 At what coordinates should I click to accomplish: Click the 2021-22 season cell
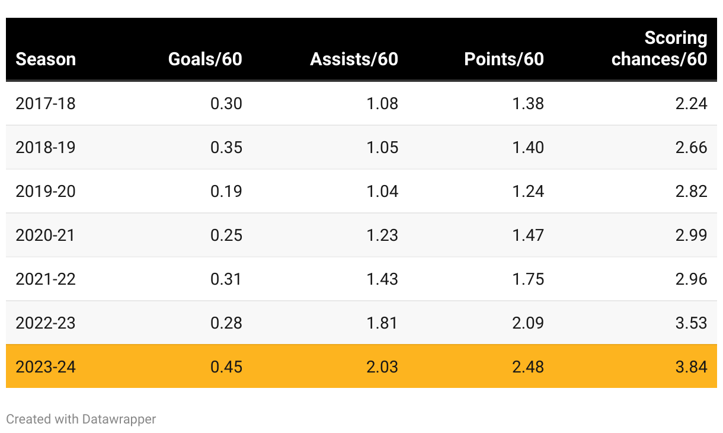pyautogui.click(x=46, y=279)
